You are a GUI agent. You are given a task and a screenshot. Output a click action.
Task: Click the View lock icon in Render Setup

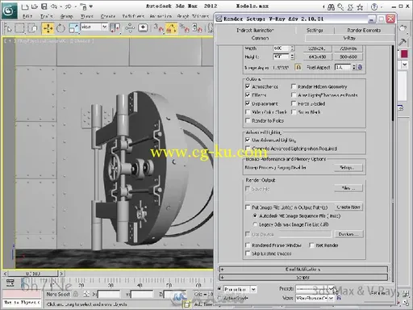click(339, 298)
